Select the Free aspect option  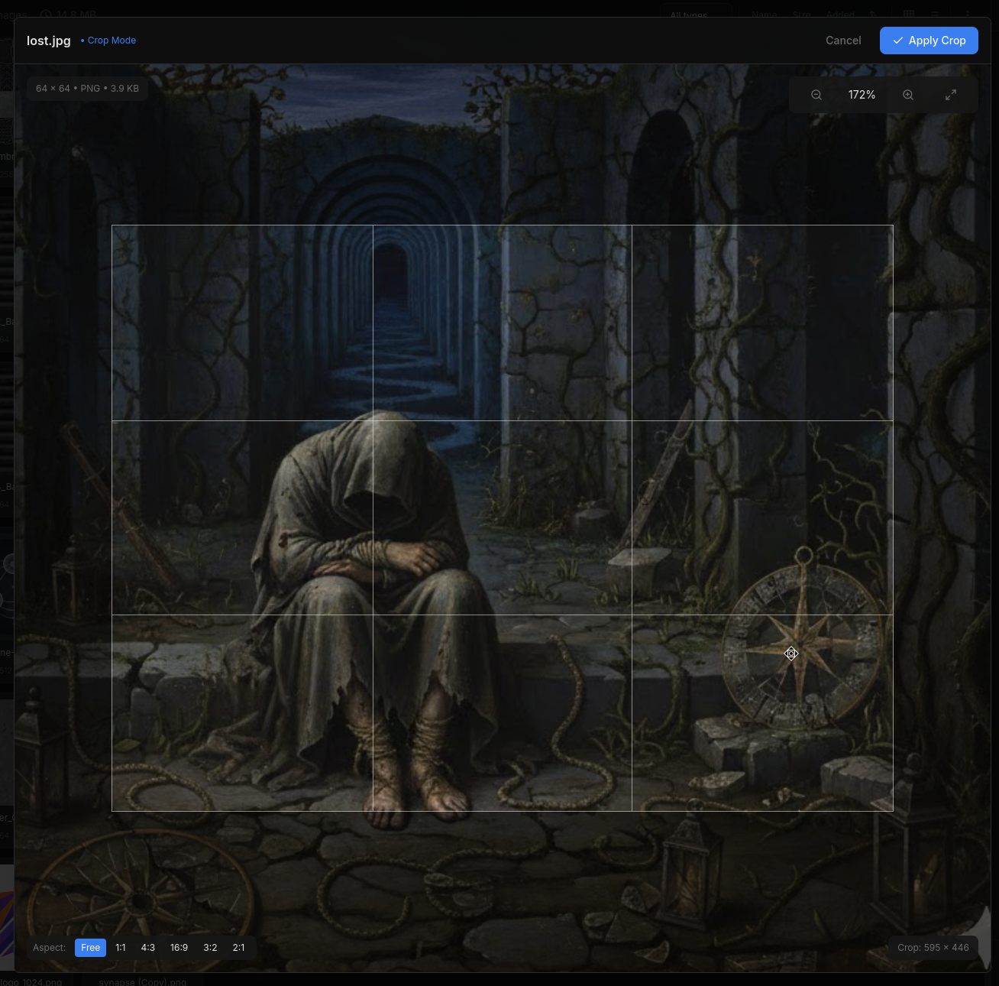[x=90, y=947]
